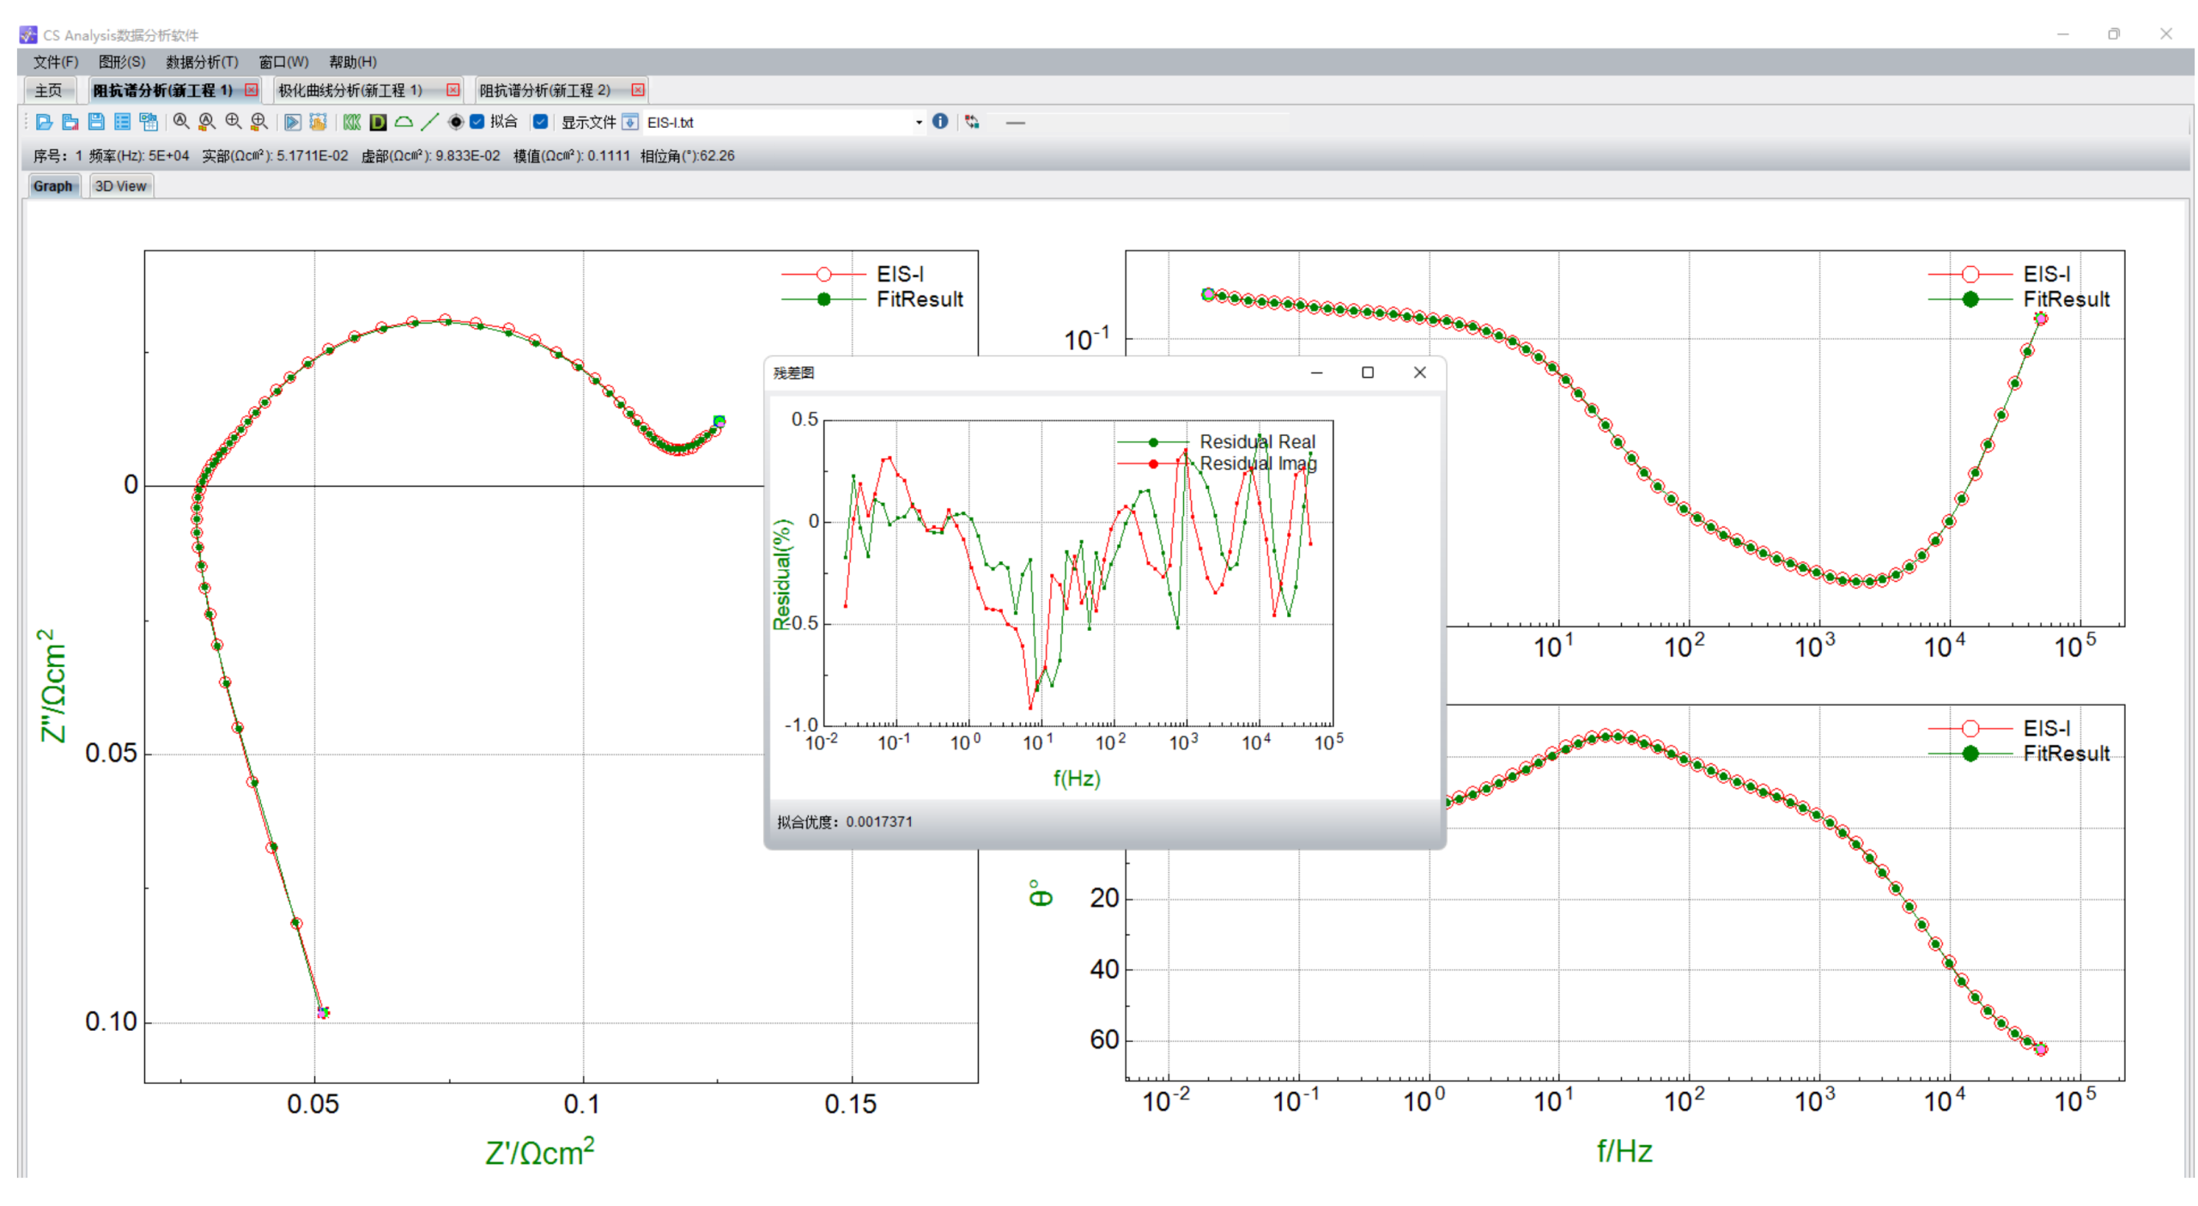The height and width of the screenshot is (1206, 2198).
Task: Click the save disk icon in toolbar
Action: coord(96,122)
